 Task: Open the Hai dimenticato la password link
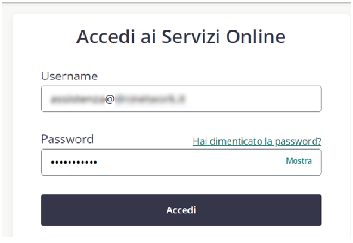(x=257, y=142)
